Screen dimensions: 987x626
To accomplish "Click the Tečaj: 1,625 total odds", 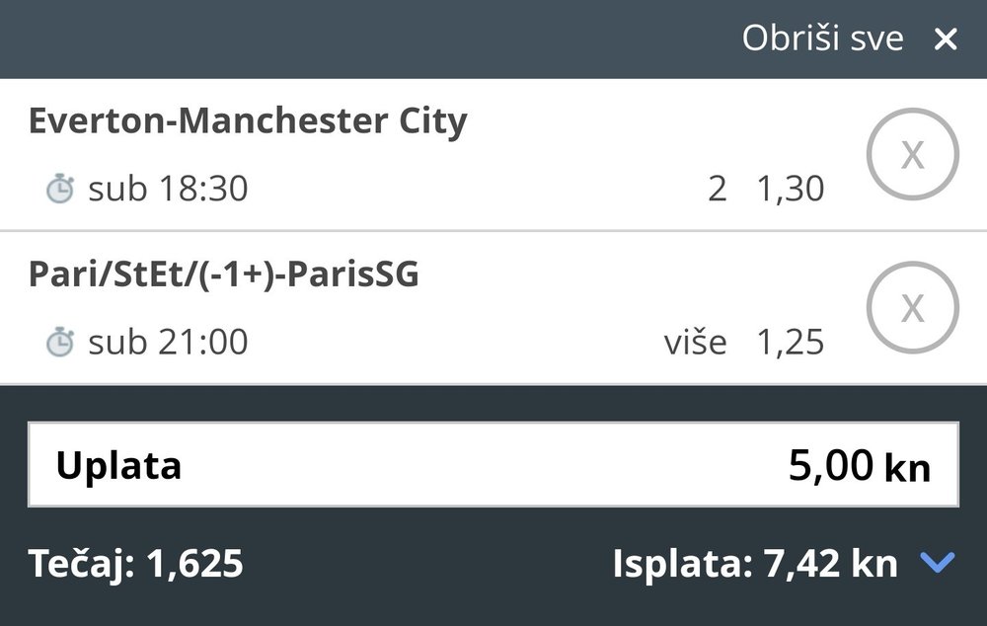I will click(x=135, y=564).
